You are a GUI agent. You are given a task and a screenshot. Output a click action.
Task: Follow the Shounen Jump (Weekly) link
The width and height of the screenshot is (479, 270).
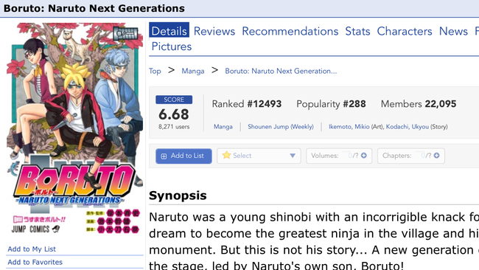click(x=281, y=127)
